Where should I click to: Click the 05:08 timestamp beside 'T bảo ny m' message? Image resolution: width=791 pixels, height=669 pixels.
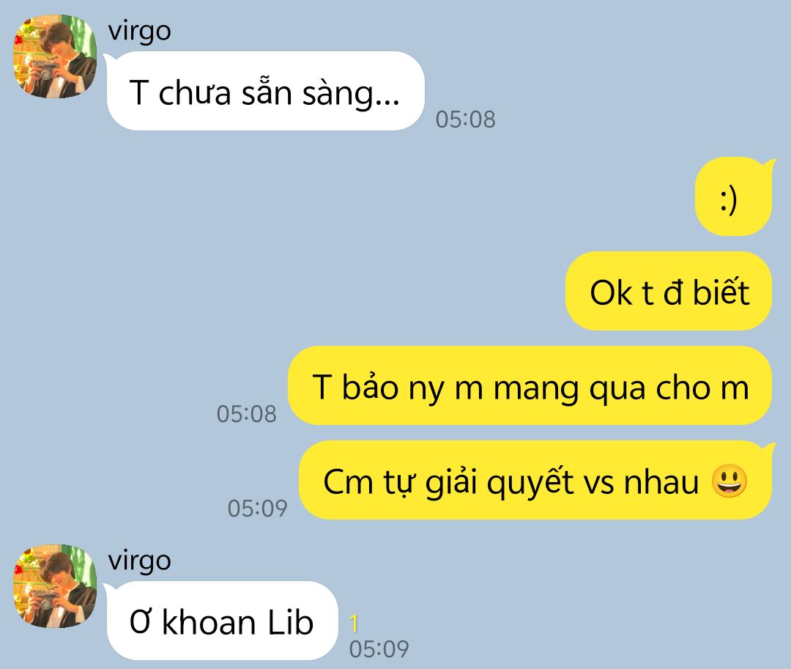(247, 414)
